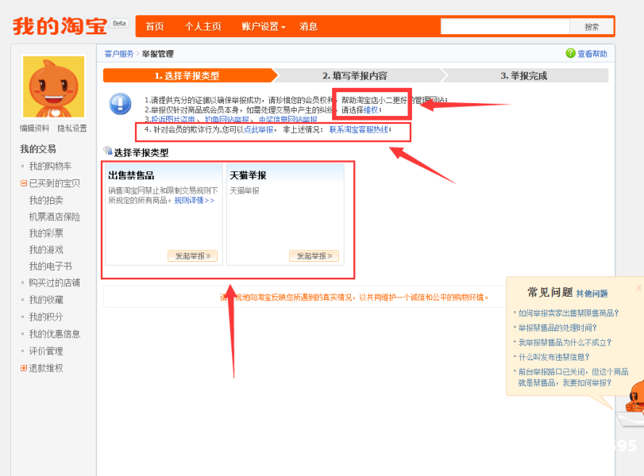Open FAQ 举报禁售品的处理时间?
The height and width of the screenshot is (476, 644).
(557, 328)
